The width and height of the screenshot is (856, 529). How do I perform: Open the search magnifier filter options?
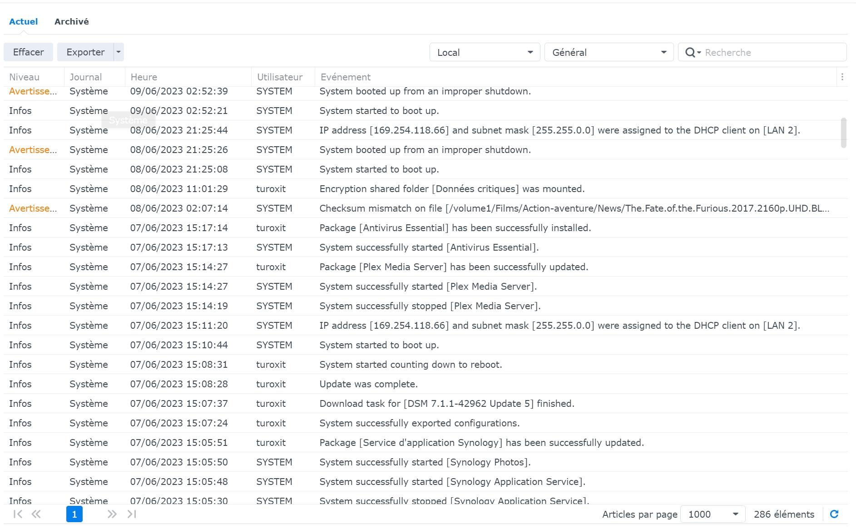[x=693, y=53]
